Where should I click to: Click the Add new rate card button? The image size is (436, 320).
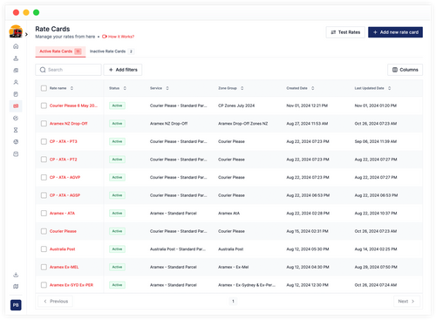click(395, 32)
